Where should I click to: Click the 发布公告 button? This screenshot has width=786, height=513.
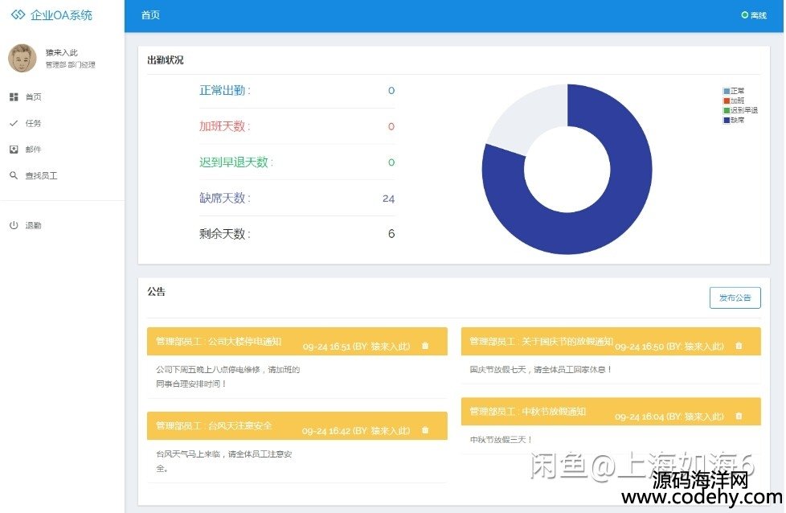click(735, 298)
